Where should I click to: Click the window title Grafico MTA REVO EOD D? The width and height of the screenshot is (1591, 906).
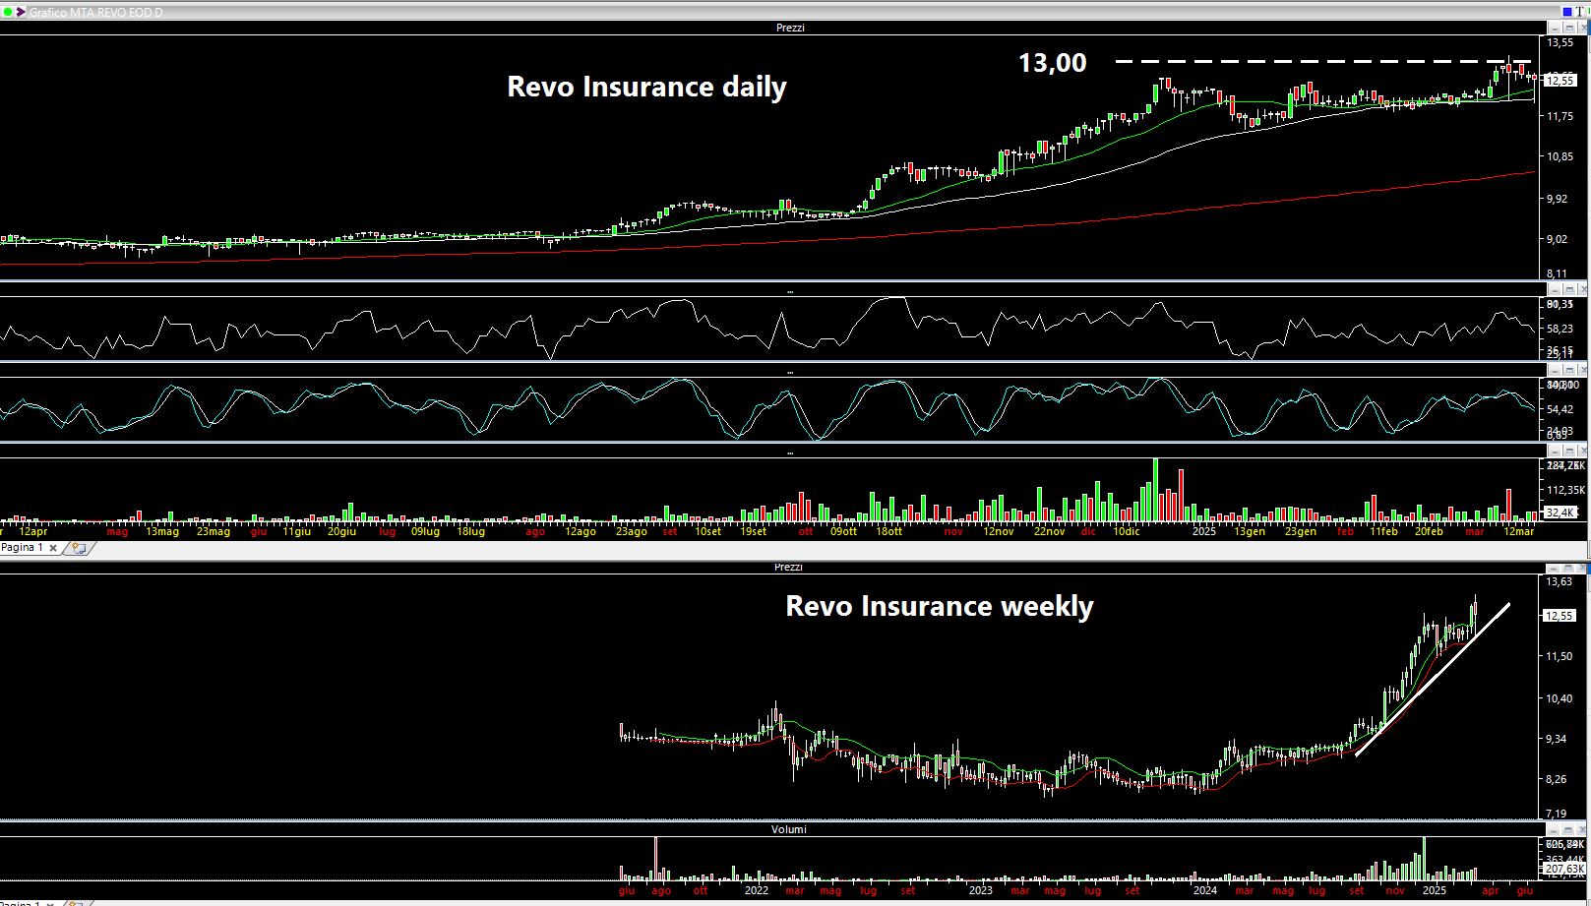pos(96,13)
